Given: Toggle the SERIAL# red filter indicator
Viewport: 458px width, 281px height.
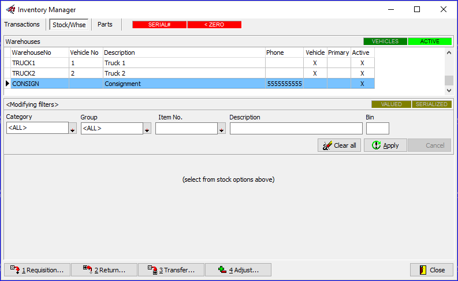Looking at the screenshot, I should point(159,25).
